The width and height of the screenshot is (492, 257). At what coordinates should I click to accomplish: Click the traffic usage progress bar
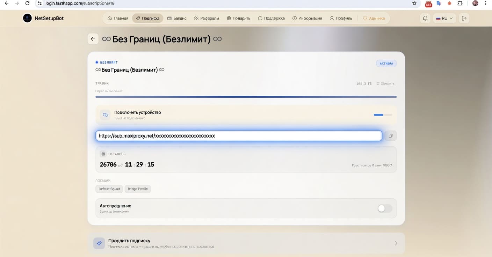click(246, 97)
